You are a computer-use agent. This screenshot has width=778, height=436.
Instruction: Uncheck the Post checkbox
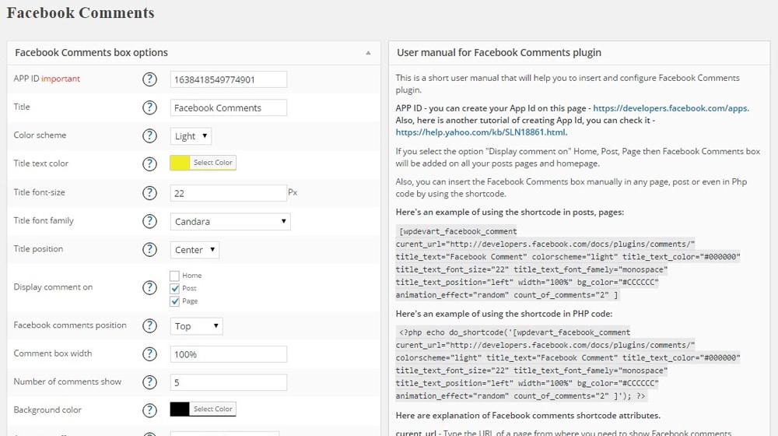click(x=174, y=289)
